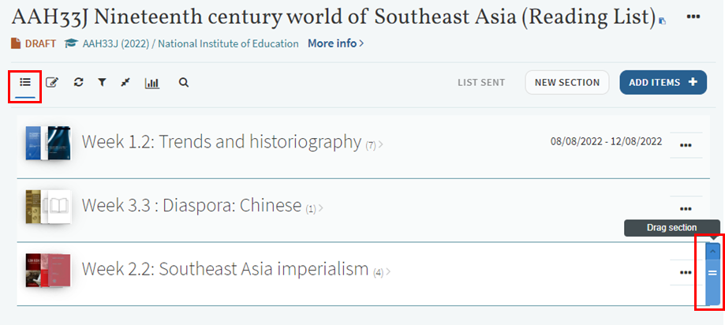Click the search magnifier icon
725x325 pixels.
pos(184,82)
